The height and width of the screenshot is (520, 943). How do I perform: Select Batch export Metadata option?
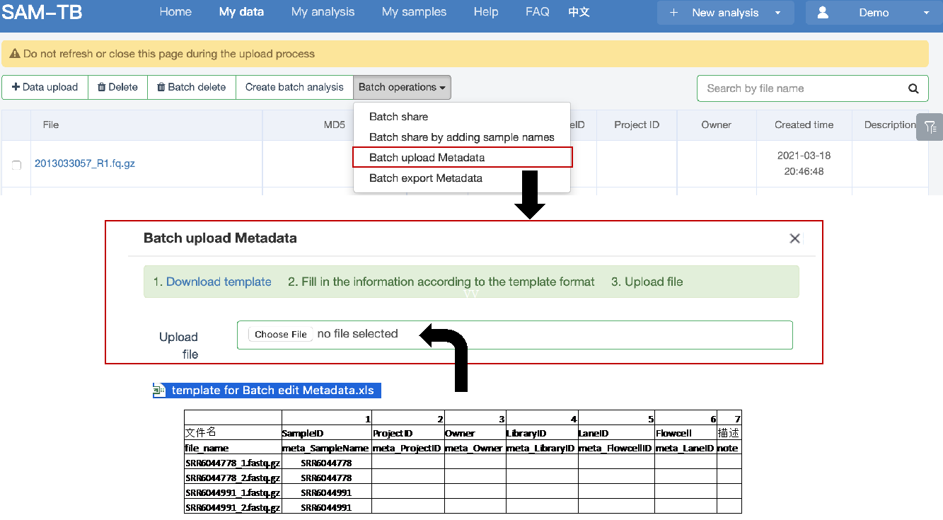coord(462,178)
